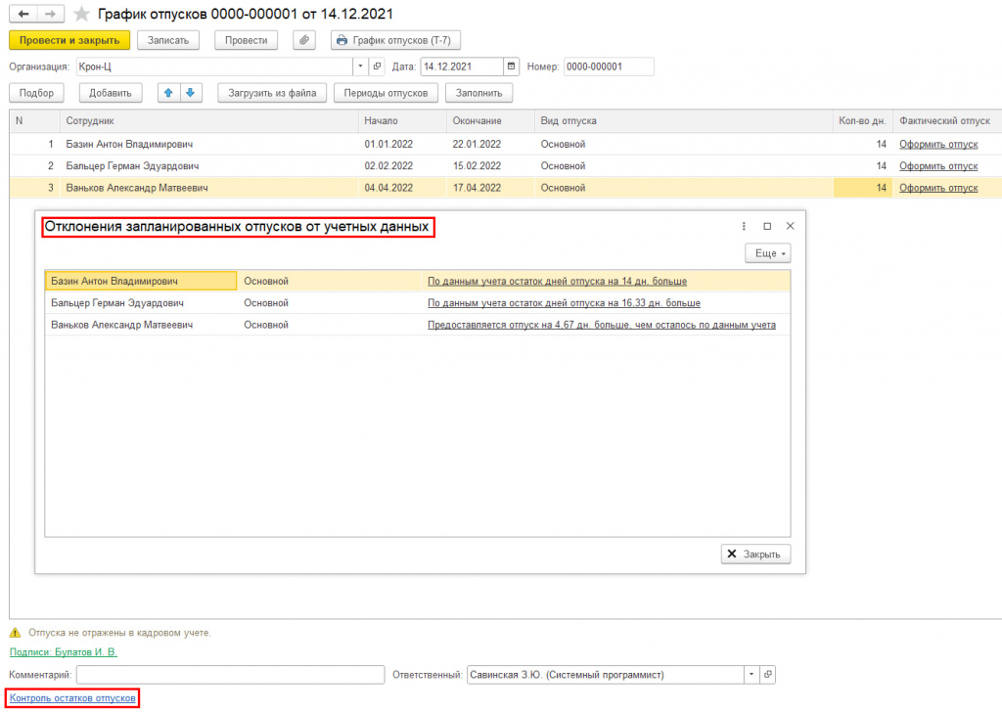Open attached files via paperclip icon
The width and height of the screenshot is (1002, 712).
(304, 40)
